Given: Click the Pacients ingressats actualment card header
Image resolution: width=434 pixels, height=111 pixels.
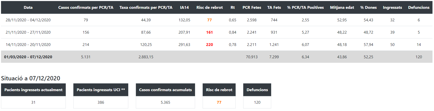Looking at the screenshot, I should (33, 90).
